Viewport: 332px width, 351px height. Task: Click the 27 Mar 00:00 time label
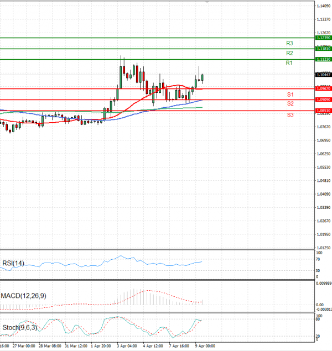(x=24, y=346)
